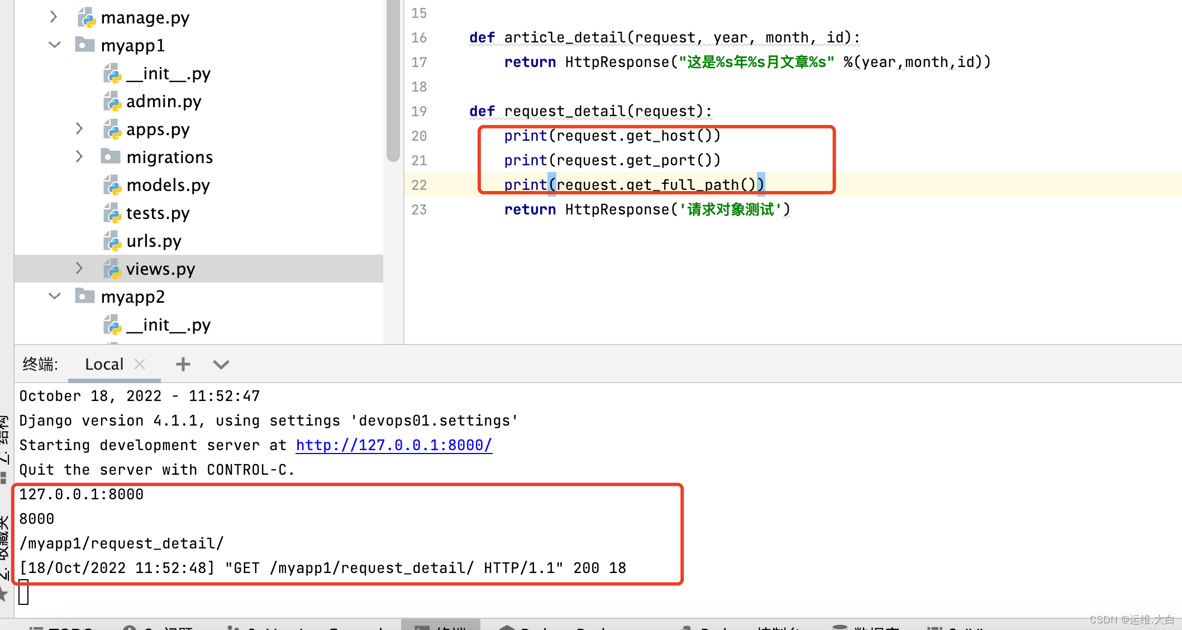Click the myapp1 folder icon
The width and height of the screenshot is (1182, 630).
(x=84, y=45)
